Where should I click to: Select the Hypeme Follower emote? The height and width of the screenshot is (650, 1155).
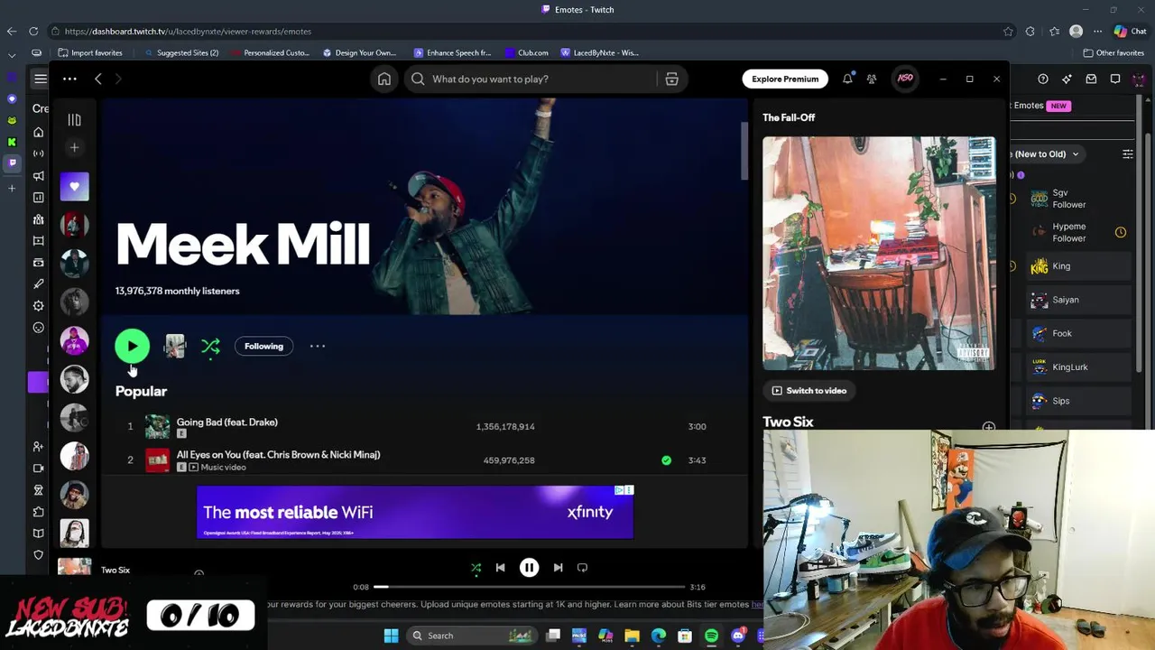tap(1079, 232)
